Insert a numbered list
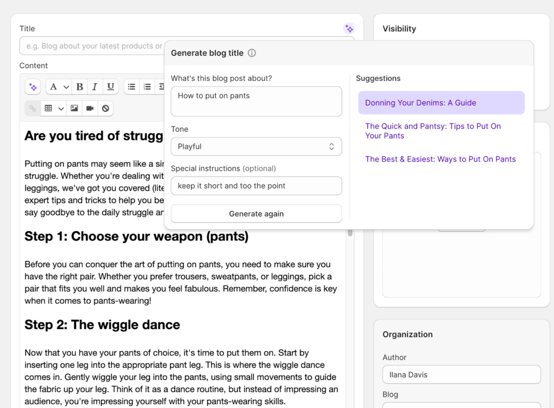The image size is (554, 408). point(147,86)
